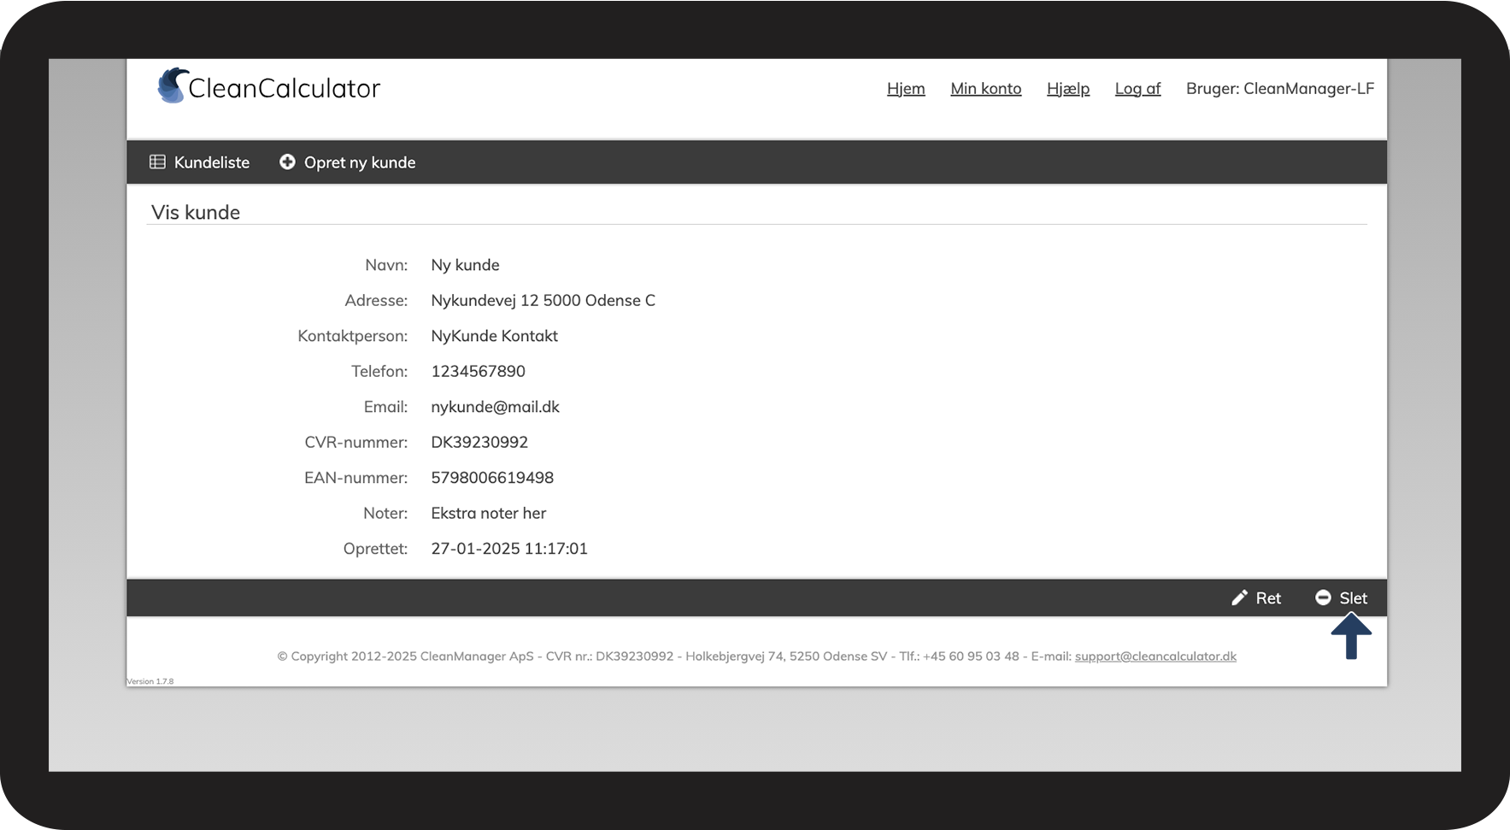This screenshot has height=830, width=1510.
Task: Click the Navn: field label
Action: 386,265
